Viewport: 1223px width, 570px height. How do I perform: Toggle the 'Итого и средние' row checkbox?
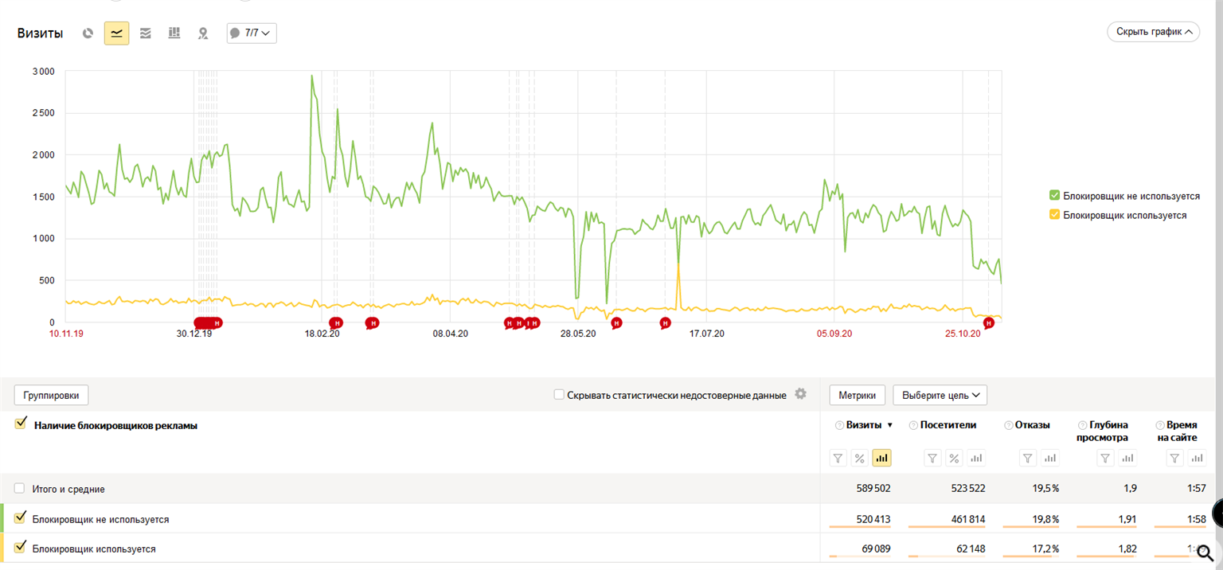[x=20, y=489]
